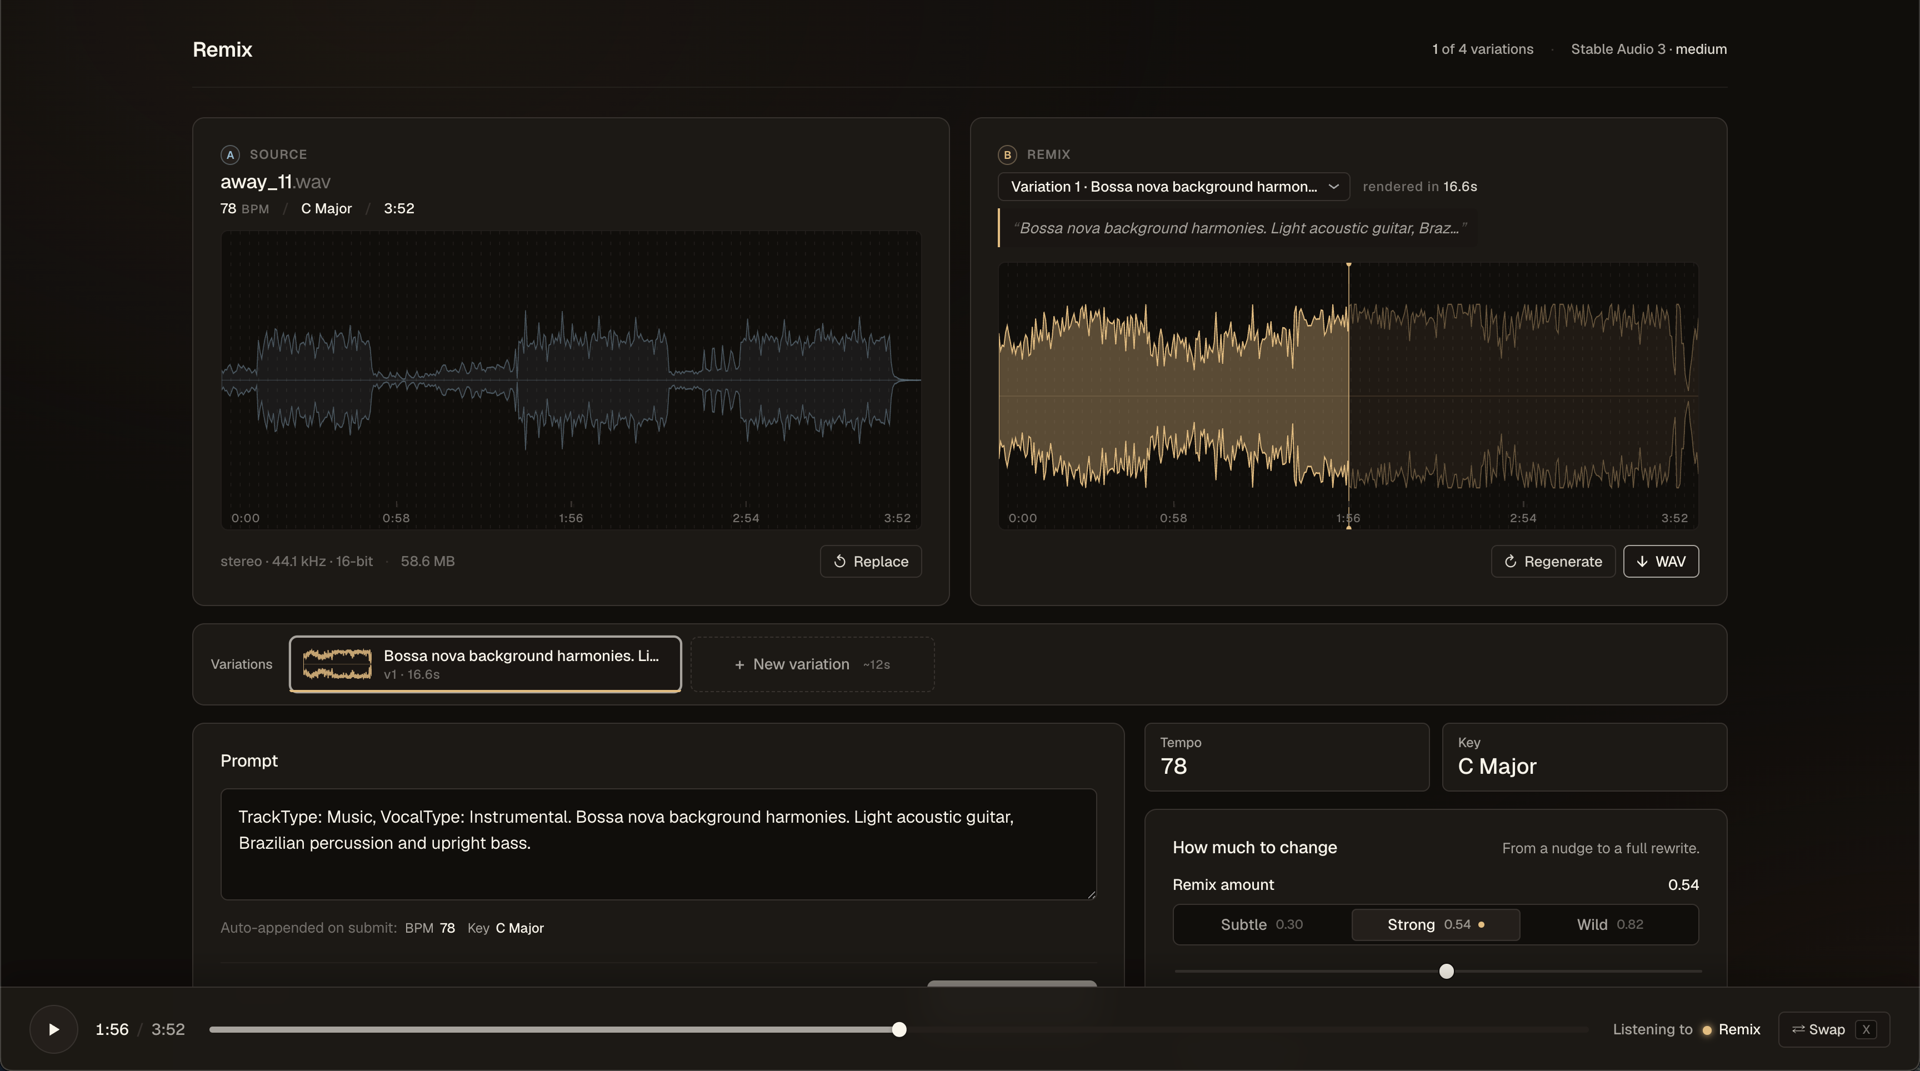This screenshot has width=1920, height=1071.
Task: Click the variation waveform thumbnail
Action: pyautogui.click(x=337, y=664)
